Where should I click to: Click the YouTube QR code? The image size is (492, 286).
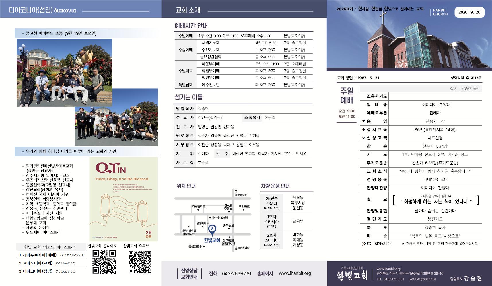tap(140, 262)
